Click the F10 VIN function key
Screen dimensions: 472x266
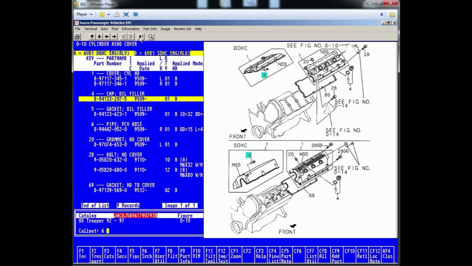(x=197, y=256)
